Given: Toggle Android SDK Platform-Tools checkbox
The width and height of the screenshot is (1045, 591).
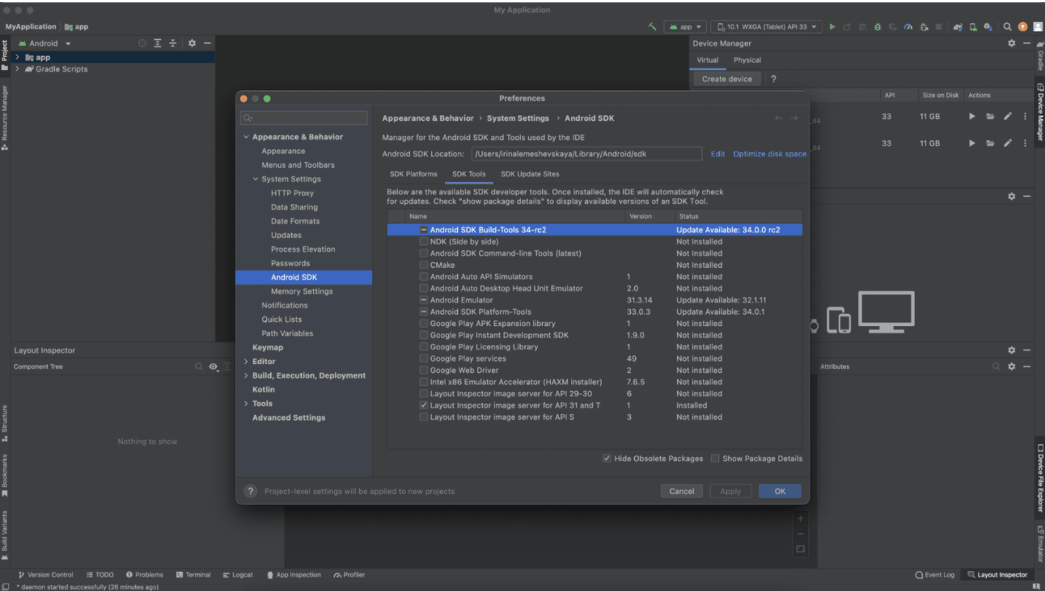Looking at the screenshot, I should (424, 312).
